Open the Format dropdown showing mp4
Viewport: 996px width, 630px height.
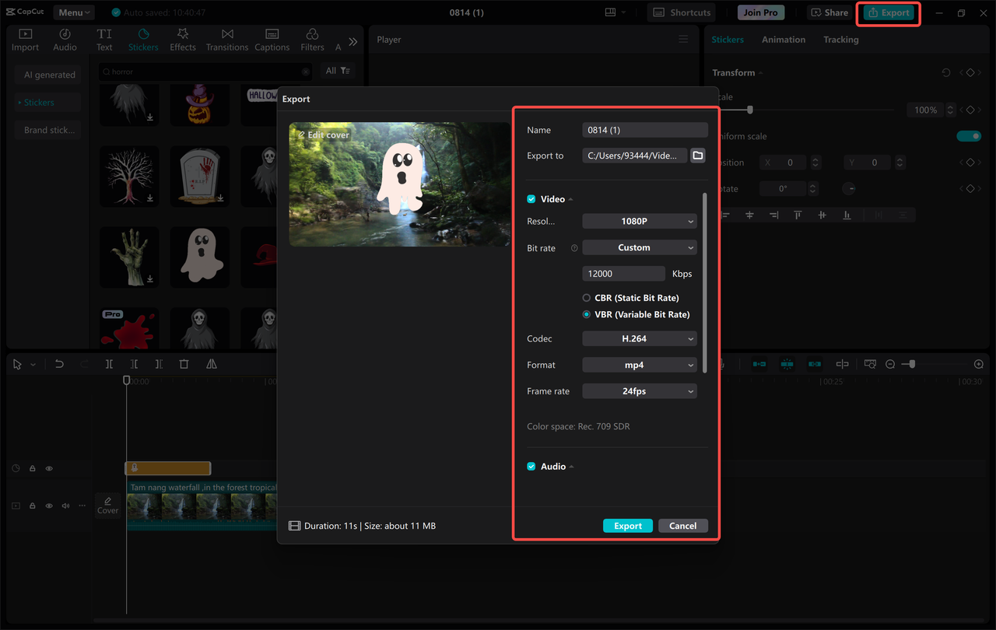pos(639,364)
